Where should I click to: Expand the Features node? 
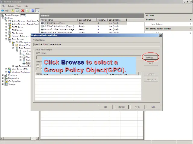click(3, 75)
